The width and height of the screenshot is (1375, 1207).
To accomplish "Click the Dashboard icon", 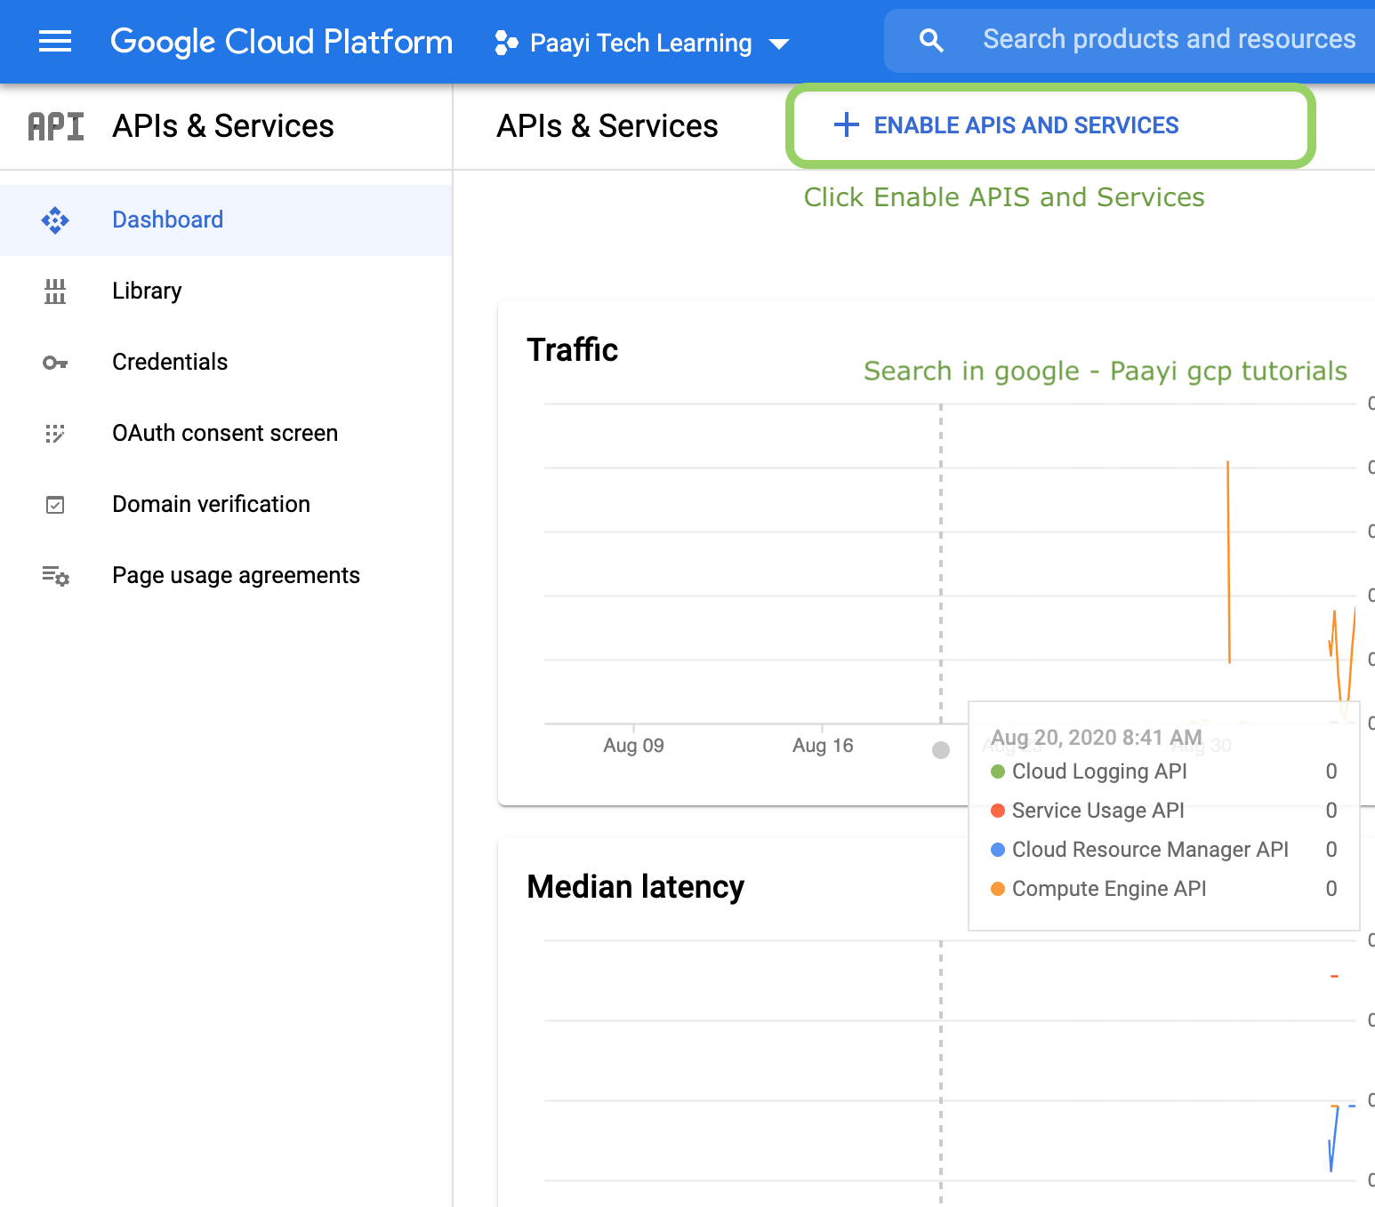I will pos(55,220).
